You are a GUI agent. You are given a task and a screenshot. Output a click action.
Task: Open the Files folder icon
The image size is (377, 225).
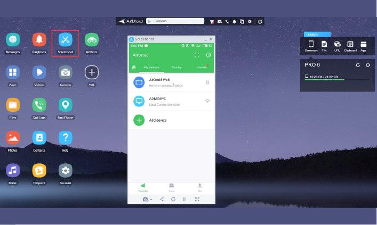(x=13, y=105)
